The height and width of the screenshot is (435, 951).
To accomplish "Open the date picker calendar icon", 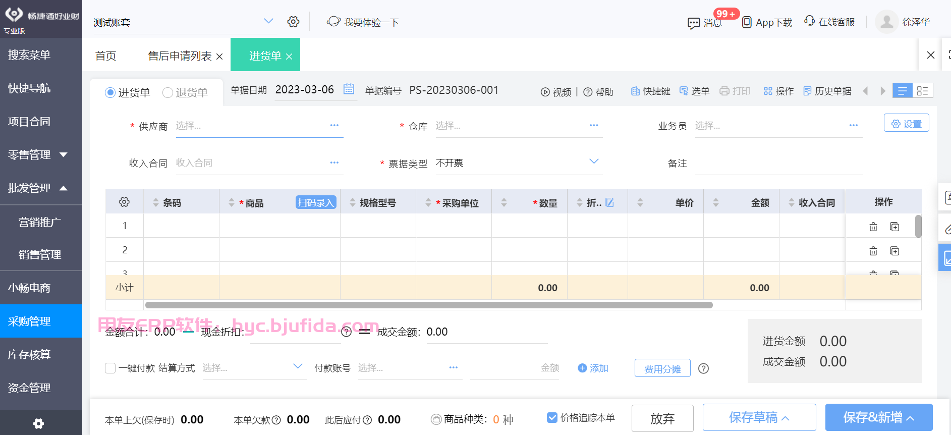I will 349,89.
